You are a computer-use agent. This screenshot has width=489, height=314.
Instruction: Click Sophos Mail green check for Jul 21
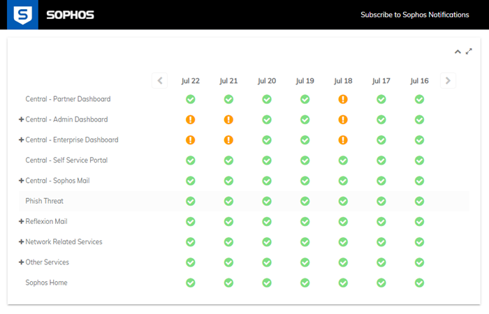click(228, 181)
